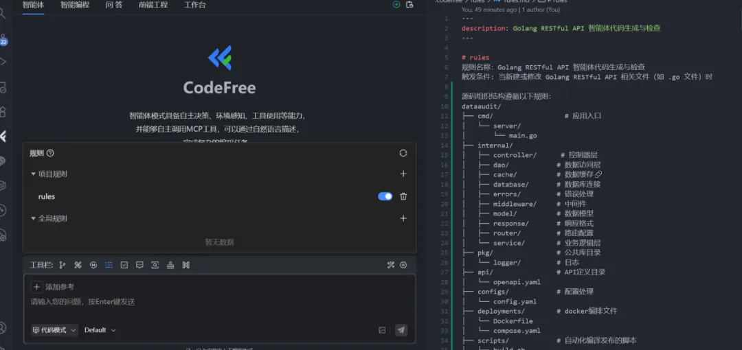Switch to the 问 答 tab
Viewport: 742px width, 350px height.
click(x=114, y=5)
